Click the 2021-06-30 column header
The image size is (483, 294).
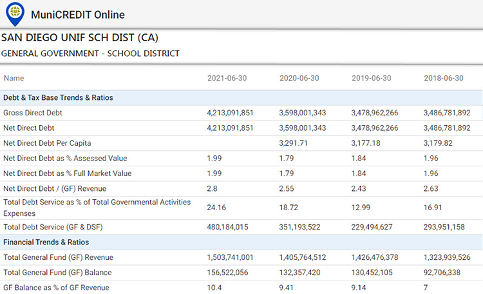227,78
